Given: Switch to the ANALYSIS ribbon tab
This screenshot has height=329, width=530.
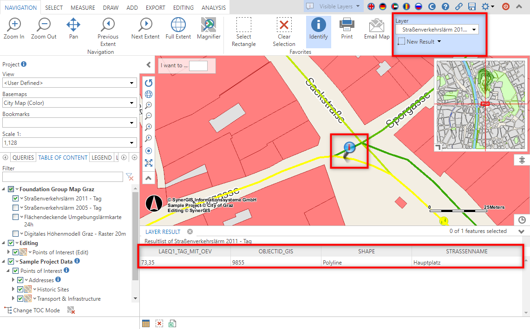Looking at the screenshot, I should point(214,7).
